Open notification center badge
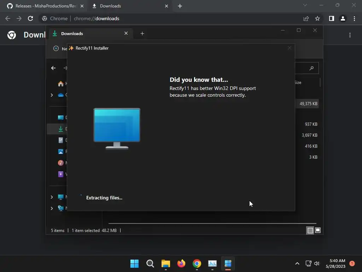 tap(352, 263)
